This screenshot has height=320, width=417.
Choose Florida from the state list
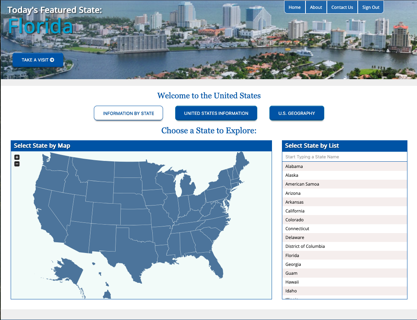pos(344,255)
